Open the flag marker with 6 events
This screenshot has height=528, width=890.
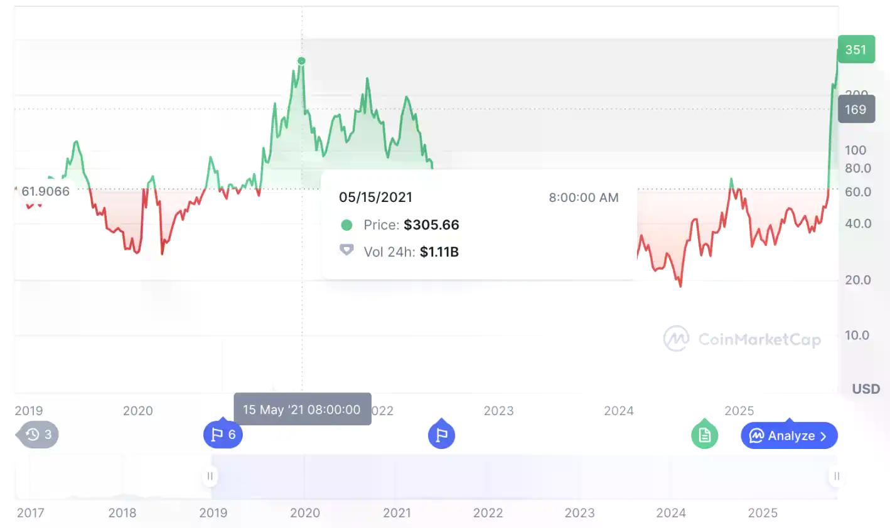[x=223, y=435]
